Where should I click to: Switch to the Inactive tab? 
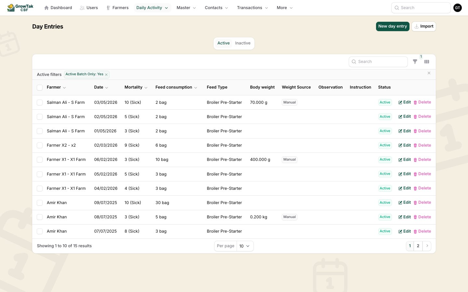coord(243,43)
